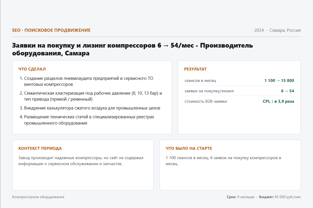Select the main case headline about компрессоров
The width and height of the screenshot is (313, 208).
click(x=133, y=49)
